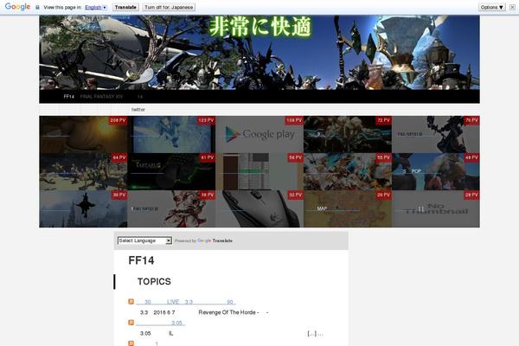Open the 70 PV article thumbnail
The height and width of the screenshot is (346, 519).
[436, 134]
